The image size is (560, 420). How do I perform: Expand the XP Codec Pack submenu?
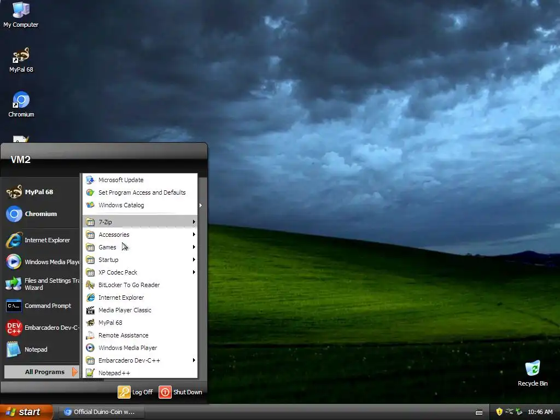(x=140, y=272)
